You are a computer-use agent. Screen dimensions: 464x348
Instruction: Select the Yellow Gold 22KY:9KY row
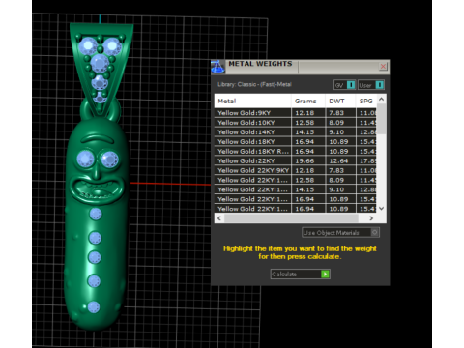[296, 170]
